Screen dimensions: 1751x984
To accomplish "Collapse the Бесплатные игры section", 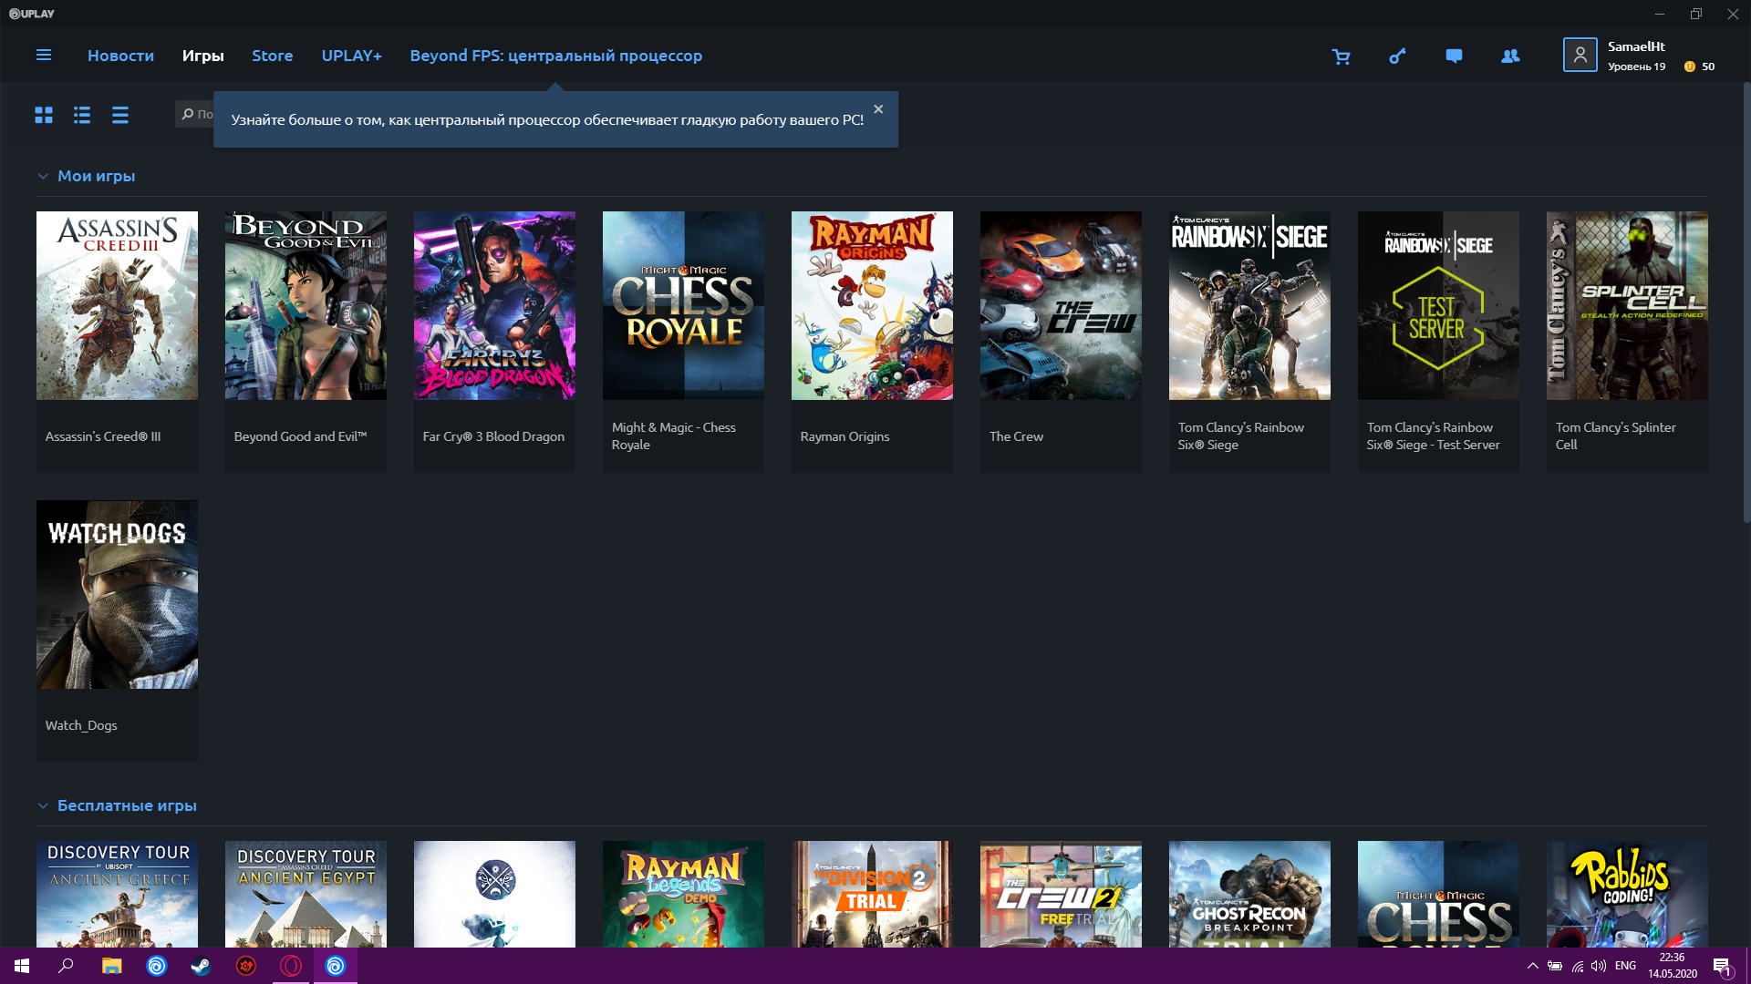I will pos(43,806).
